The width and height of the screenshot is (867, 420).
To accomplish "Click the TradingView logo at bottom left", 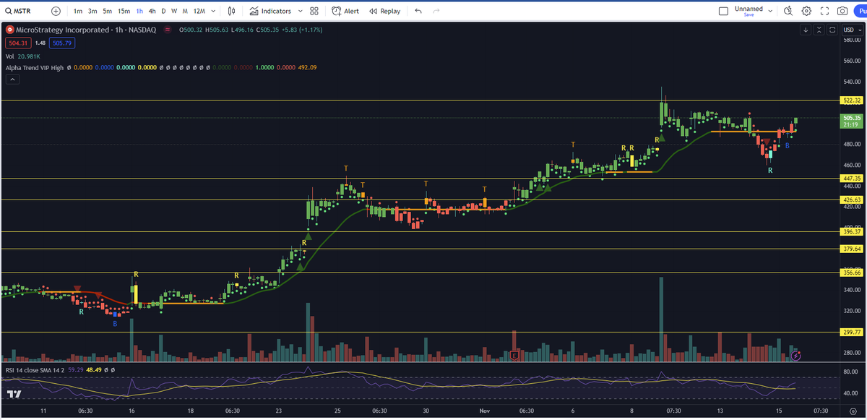I will click(14, 394).
